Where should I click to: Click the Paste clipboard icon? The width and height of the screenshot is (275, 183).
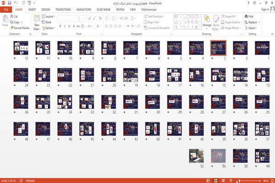[5, 19]
